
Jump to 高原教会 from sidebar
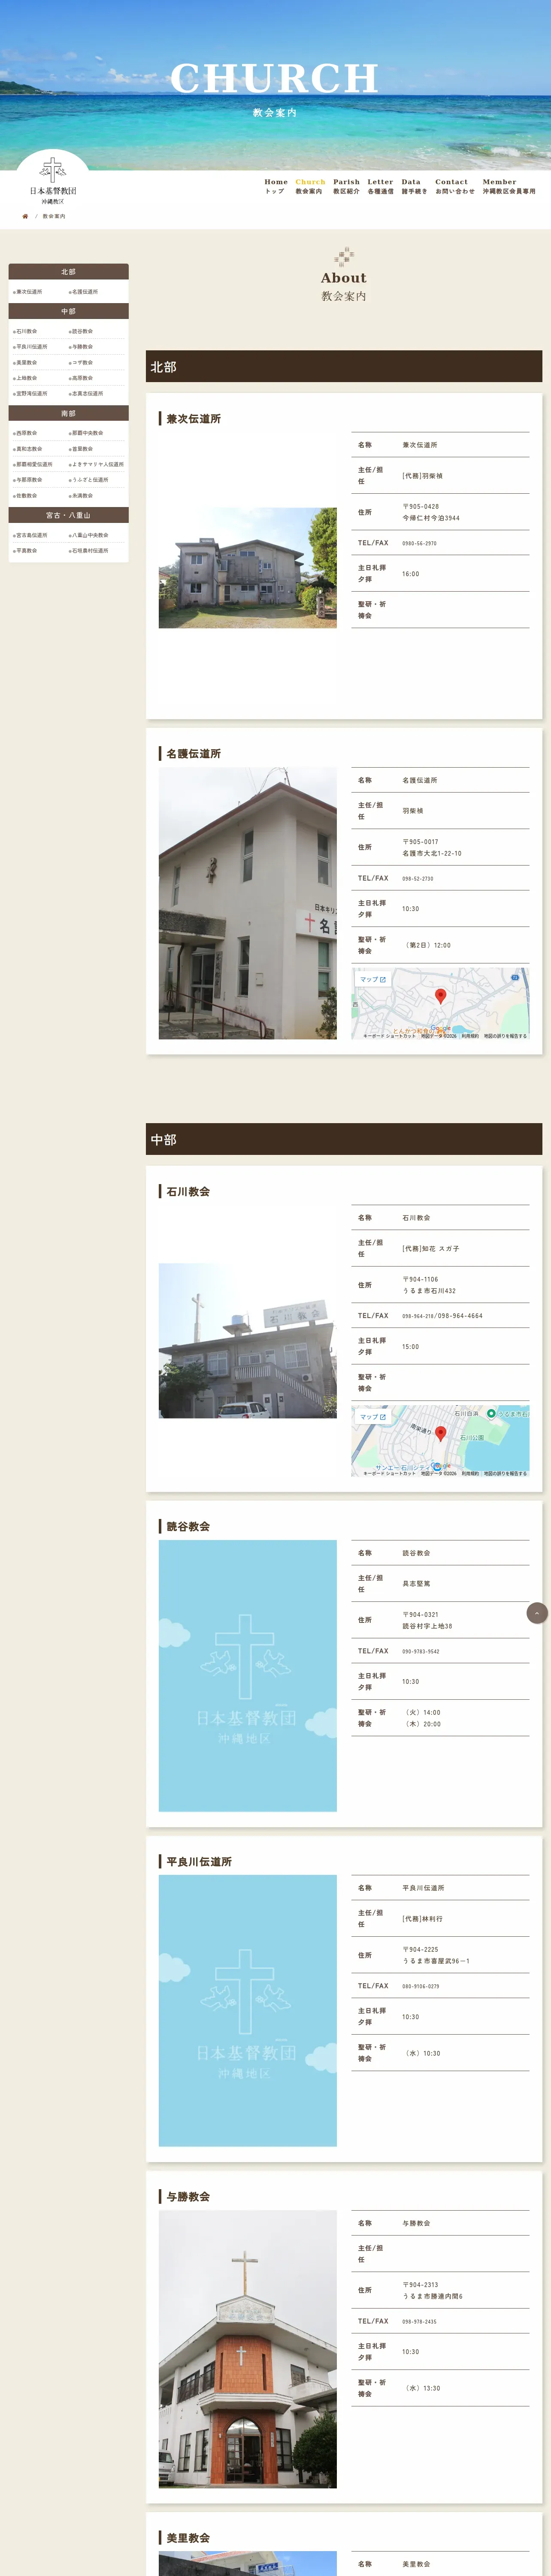click(82, 378)
